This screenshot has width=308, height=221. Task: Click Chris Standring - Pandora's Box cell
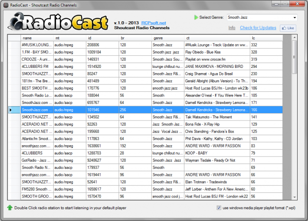[x=217, y=131]
